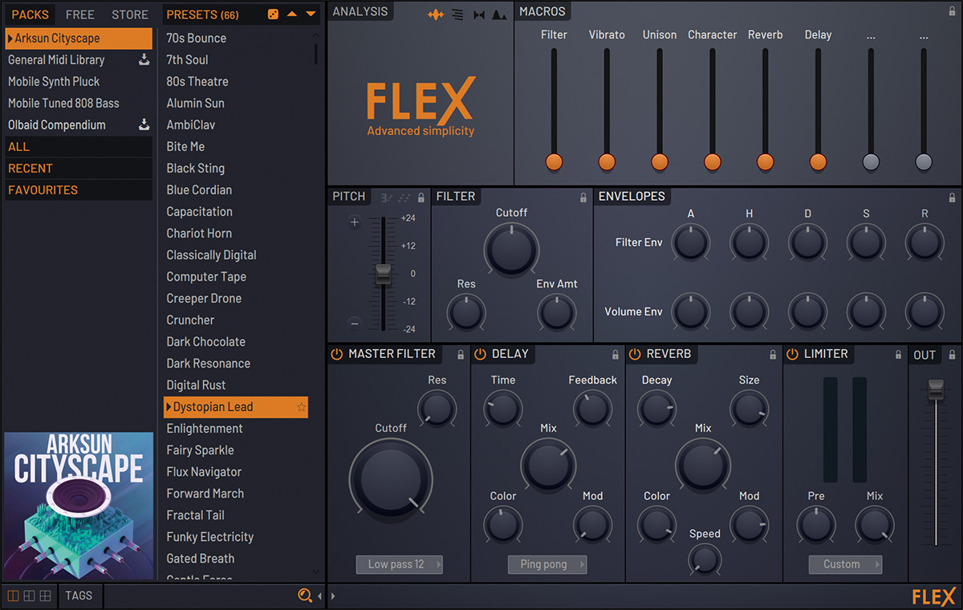Toggle the Delay power button
The width and height of the screenshot is (963, 610).
(x=480, y=354)
